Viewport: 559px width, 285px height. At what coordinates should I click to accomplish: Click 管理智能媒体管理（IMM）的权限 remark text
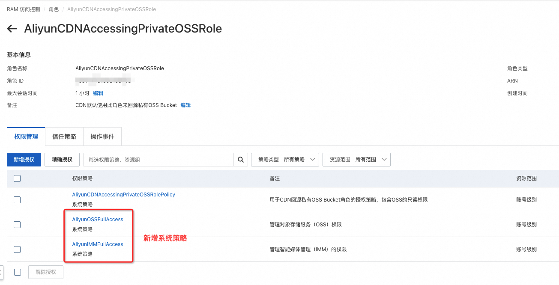click(x=308, y=249)
